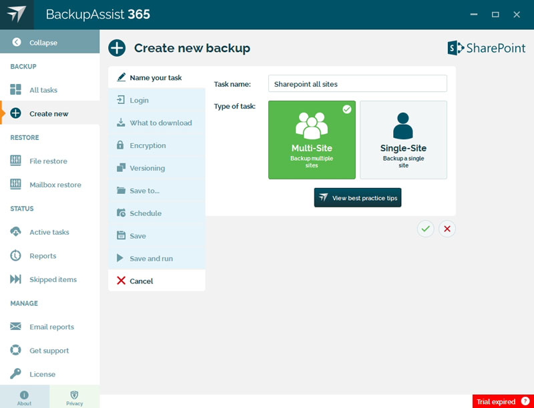Open the Reports clock icon
534x408 pixels.
click(x=15, y=256)
